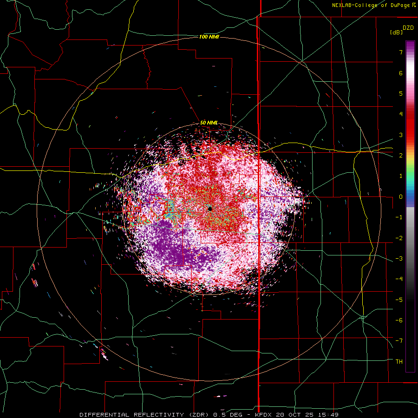The image size is (418, 418).
Task: Click the -6 value on color scale
Action: click(x=399, y=320)
